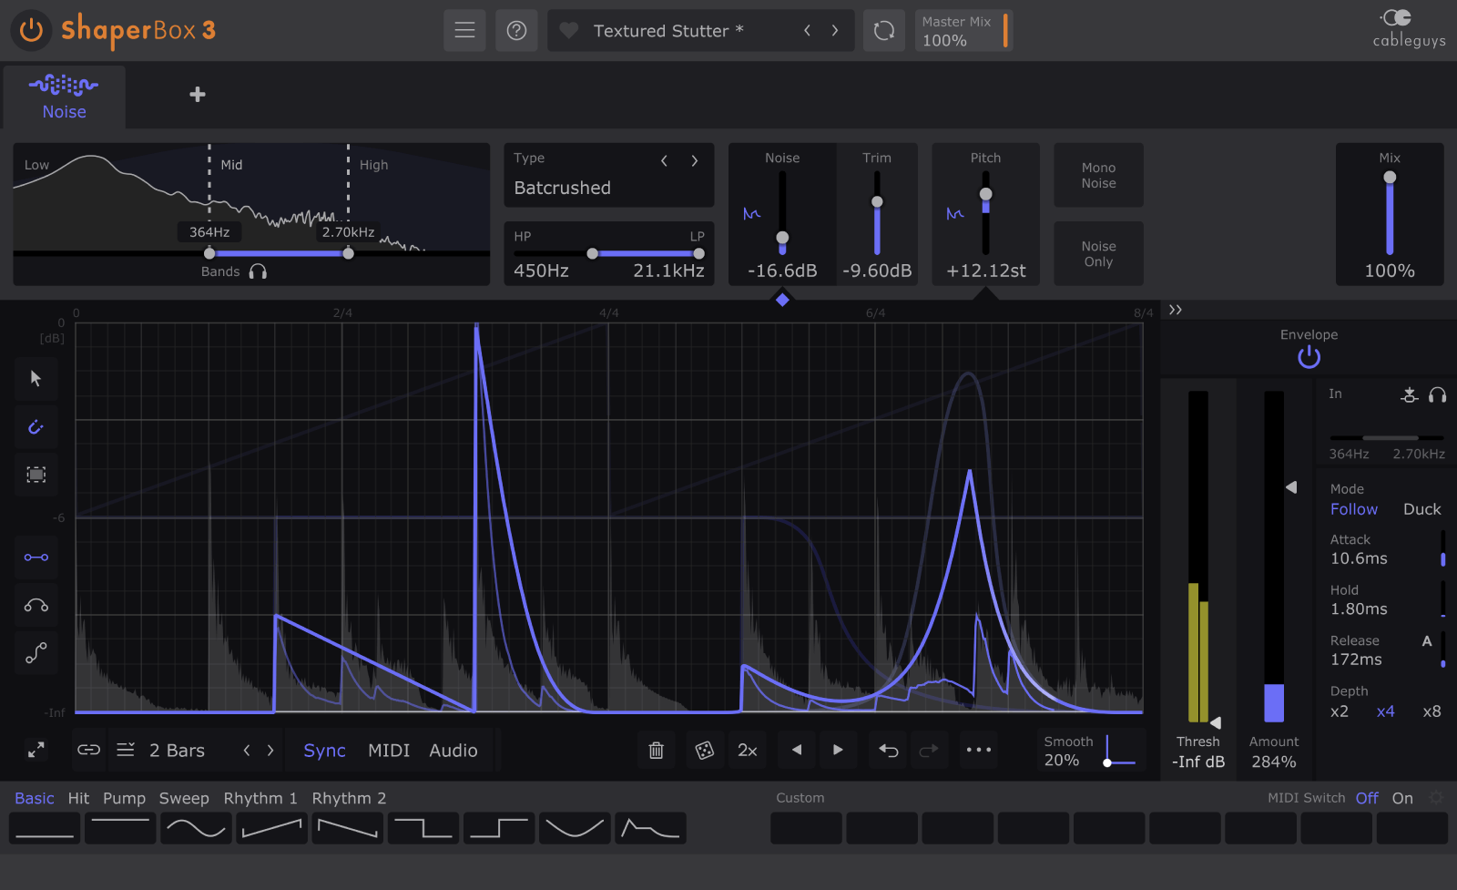This screenshot has width=1457, height=890.
Task: Set MIDI Switch to On
Action: pos(1402,798)
